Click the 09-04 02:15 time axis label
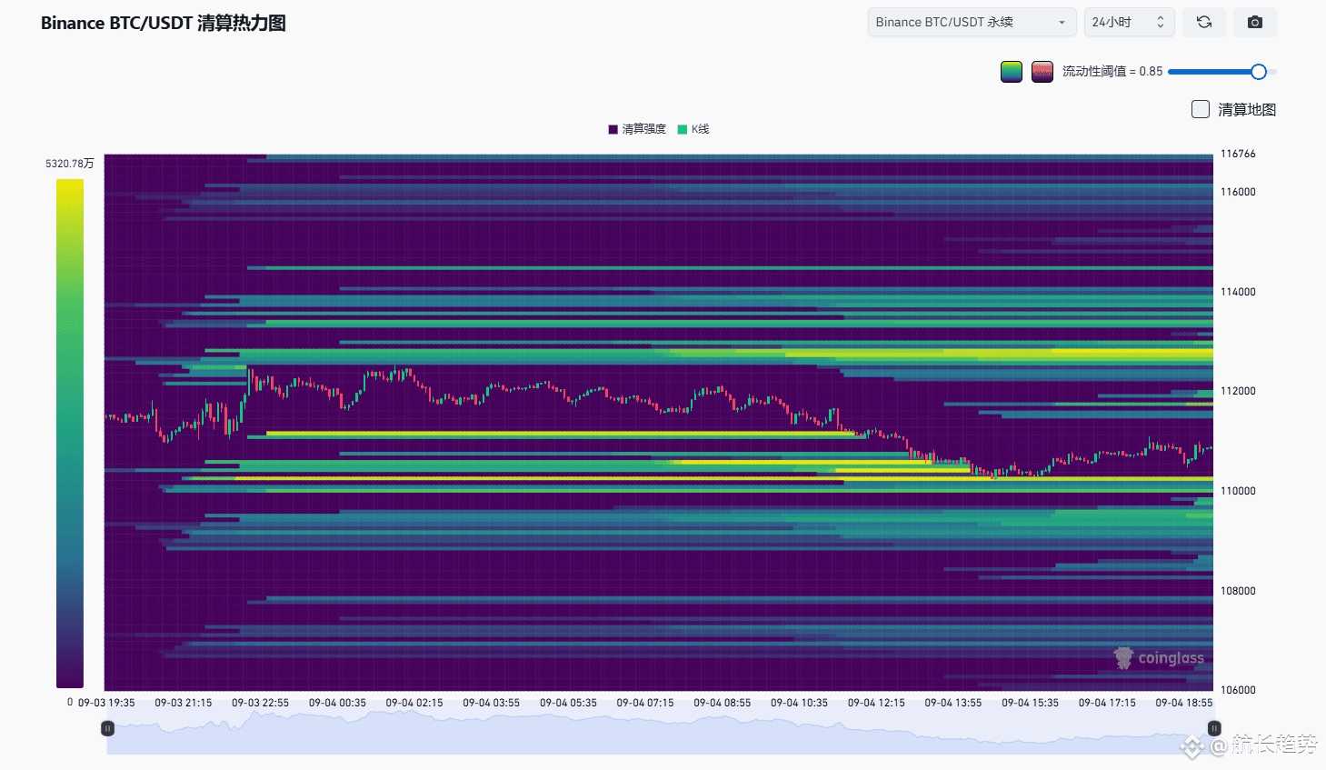Image resolution: width=1326 pixels, height=770 pixels. [x=414, y=703]
